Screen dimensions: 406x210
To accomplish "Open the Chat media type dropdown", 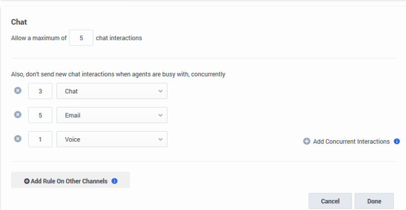I will point(112,91).
